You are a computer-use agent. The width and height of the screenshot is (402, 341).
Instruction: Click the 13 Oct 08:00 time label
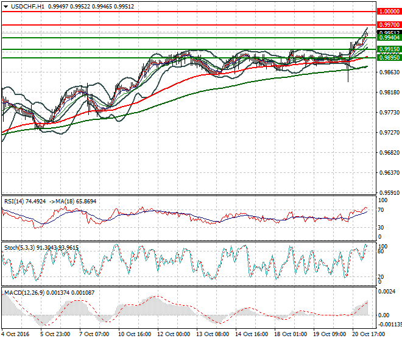click(213, 334)
